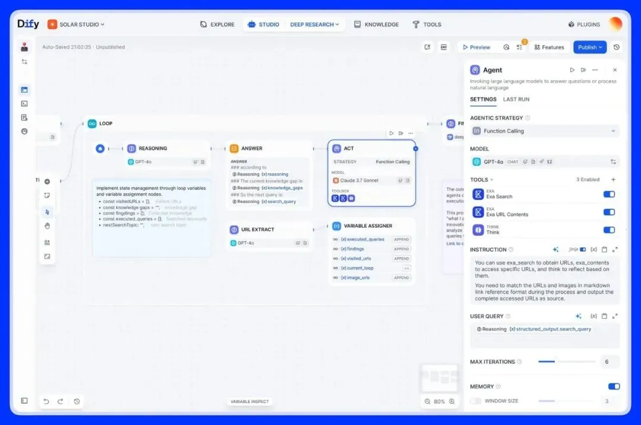Viewport: 641px width, 425px height.
Task: Open the Features panel
Action: [548, 47]
